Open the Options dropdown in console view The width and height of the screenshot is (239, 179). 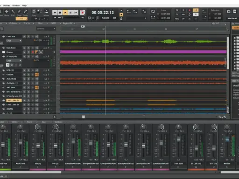[59, 122]
